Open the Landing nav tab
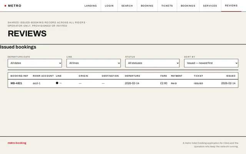This screenshot has width=246, height=154. pos(91,6)
